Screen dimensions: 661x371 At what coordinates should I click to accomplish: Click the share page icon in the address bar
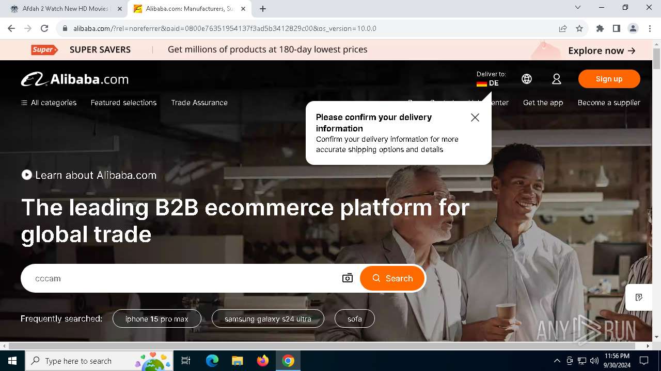[563, 28]
